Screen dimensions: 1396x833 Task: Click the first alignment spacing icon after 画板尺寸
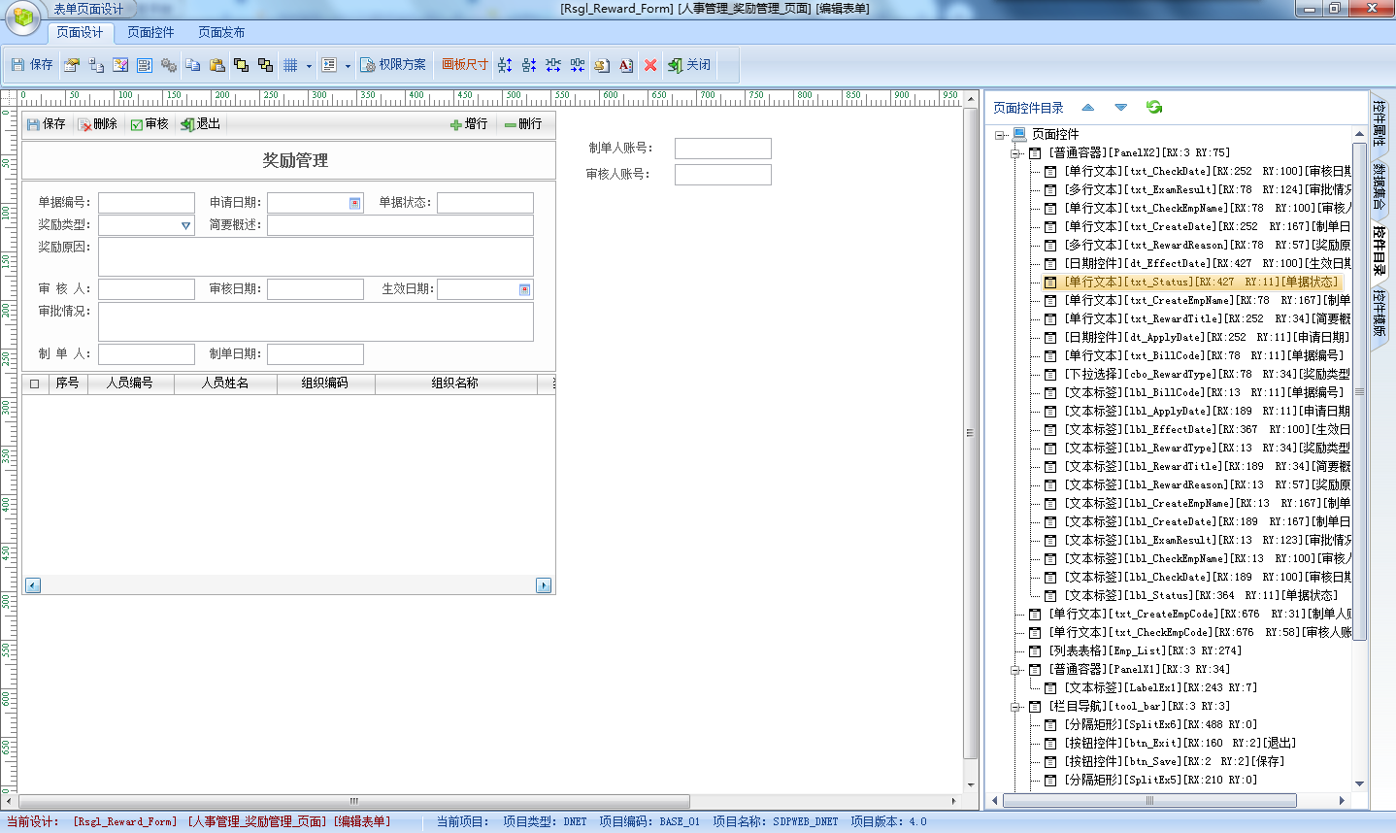pos(505,65)
